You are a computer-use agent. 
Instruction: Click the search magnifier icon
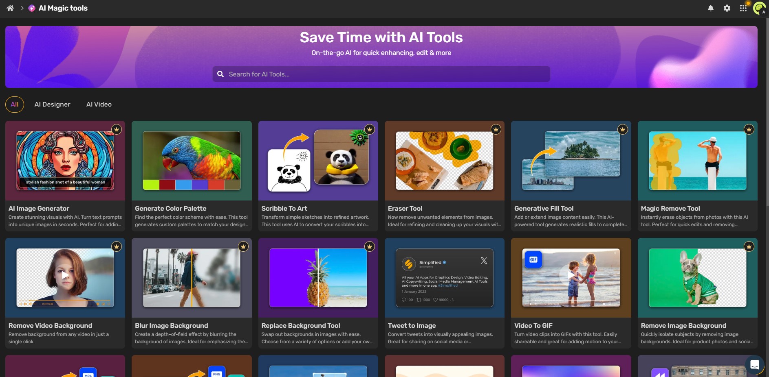(x=220, y=74)
